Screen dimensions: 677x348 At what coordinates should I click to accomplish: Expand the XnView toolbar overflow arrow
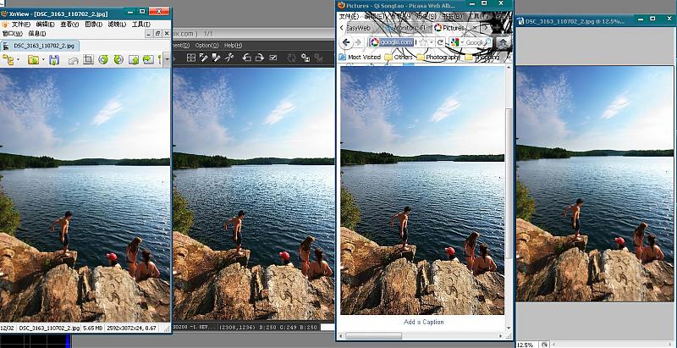pyautogui.click(x=166, y=60)
